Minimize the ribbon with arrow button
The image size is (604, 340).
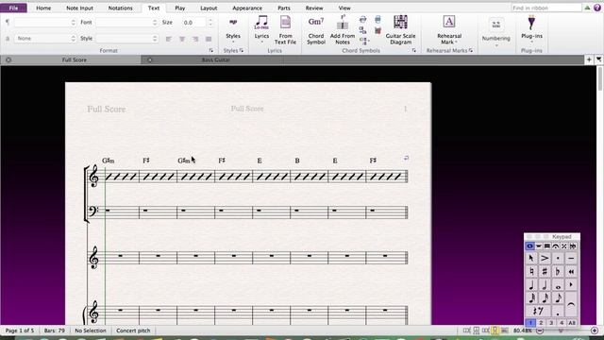[x=587, y=8]
